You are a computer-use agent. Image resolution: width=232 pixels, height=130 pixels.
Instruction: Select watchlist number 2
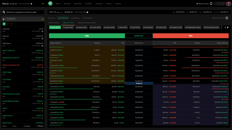coord(8,24)
